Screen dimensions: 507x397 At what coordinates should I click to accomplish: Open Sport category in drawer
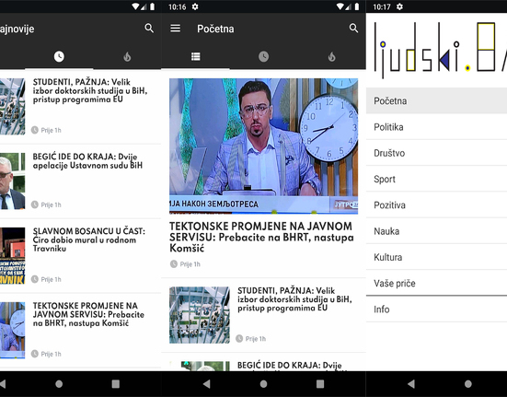point(436,179)
